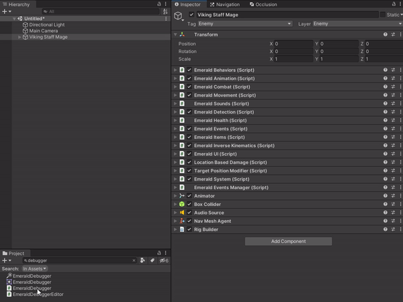
Task: Switch to the Occlusion tab
Action: (x=263, y=5)
